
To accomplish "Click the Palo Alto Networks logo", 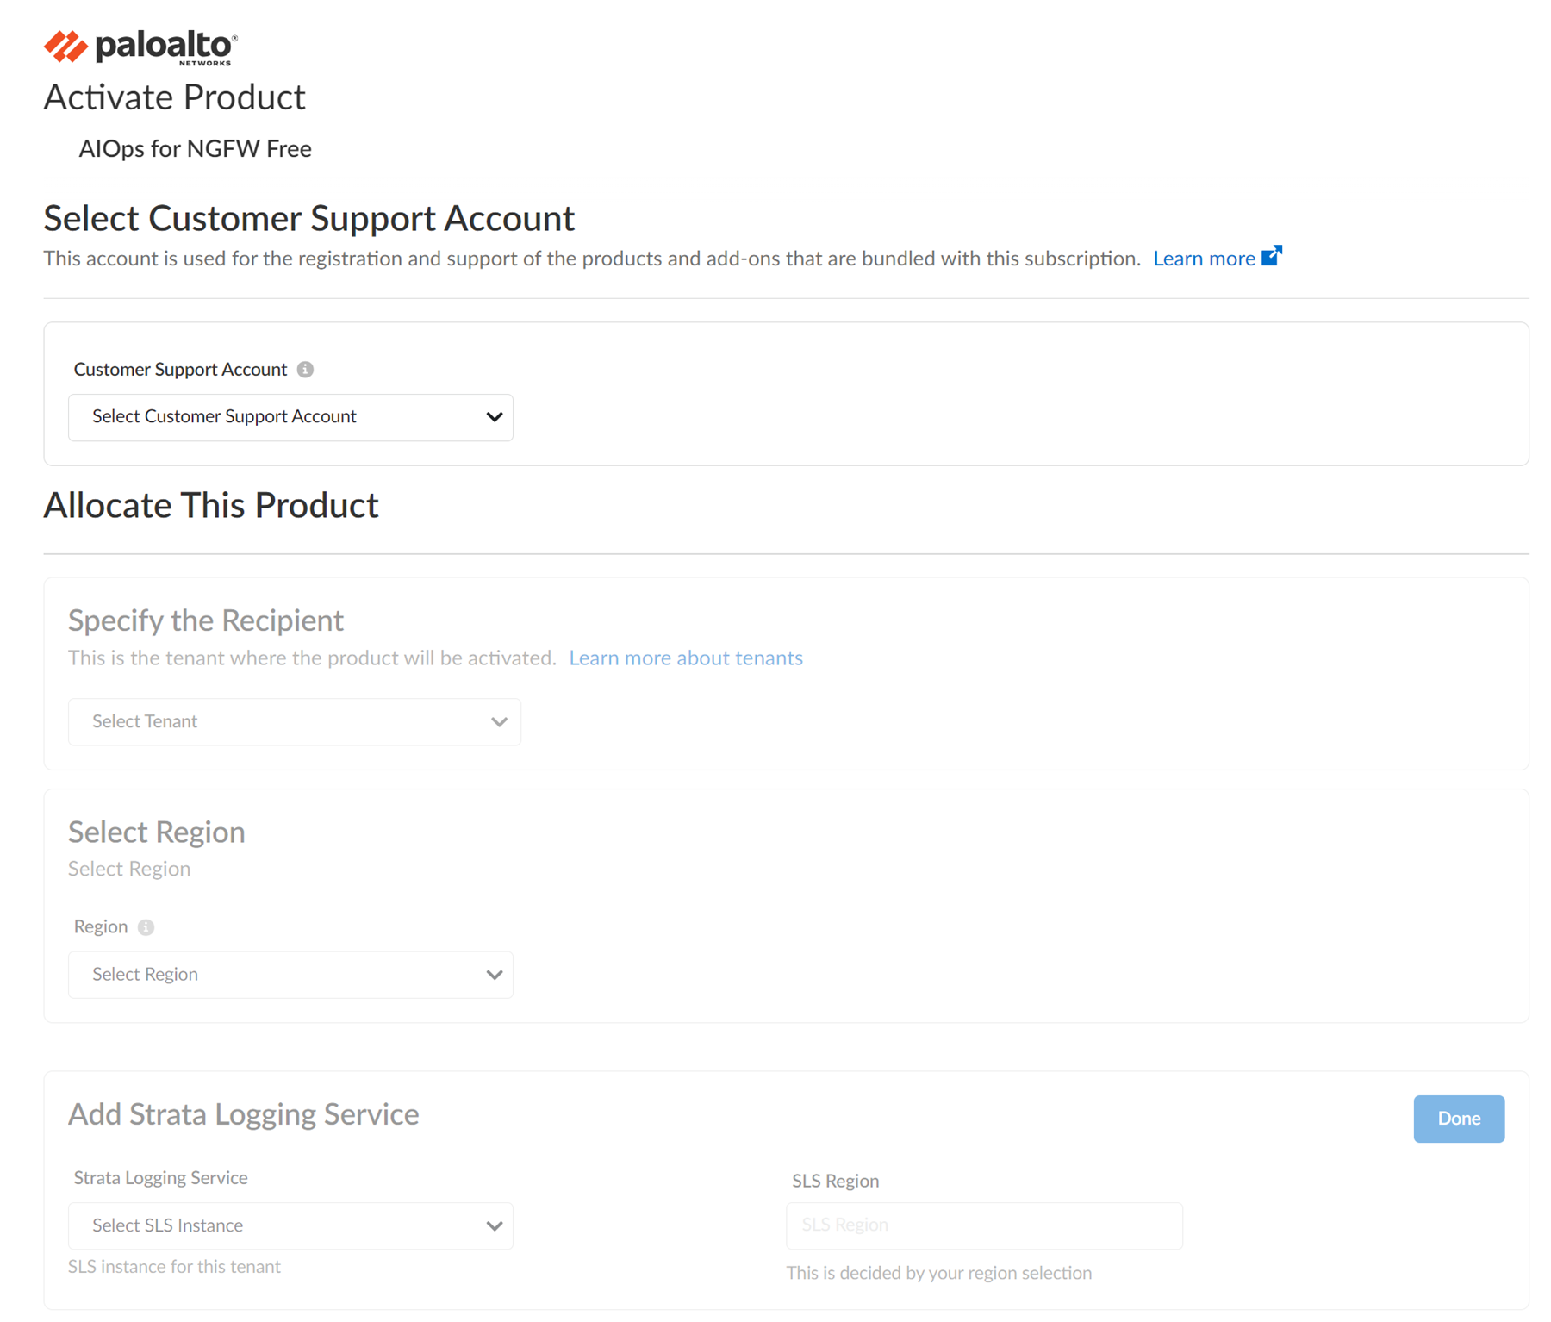I will click(140, 47).
